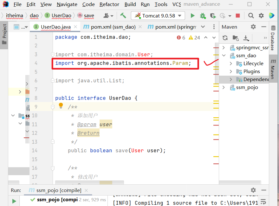Open Tomcat 9.0.58 run configuration dropdown
The image size is (279, 206).
click(x=158, y=16)
